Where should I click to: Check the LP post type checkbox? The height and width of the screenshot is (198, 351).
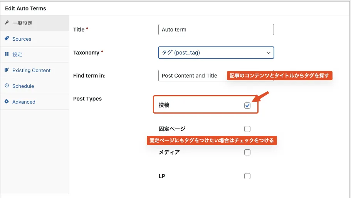coord(247,176)
